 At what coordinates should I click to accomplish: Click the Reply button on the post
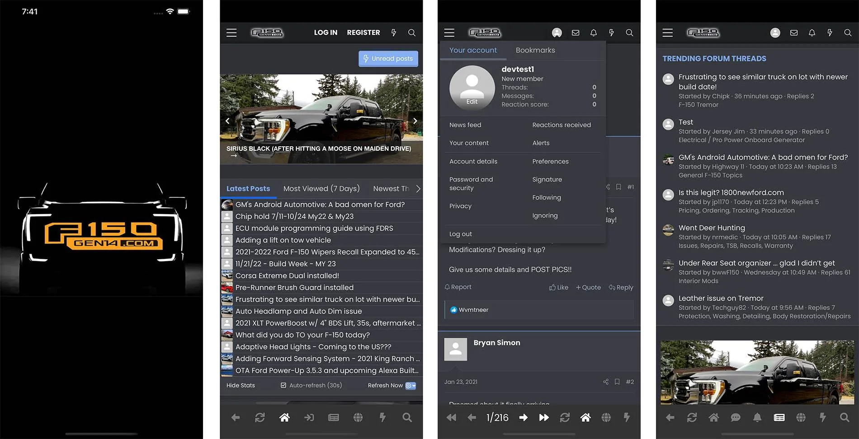point(621,287)
